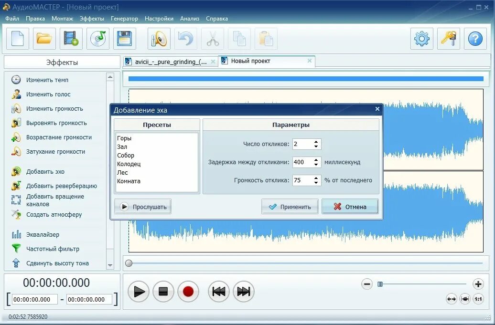
Task: Cut selection with scissors icon
Action: 213,39
